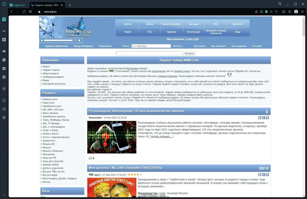Share Роскомнадзор news on VK (B icon)

point(267,118)
